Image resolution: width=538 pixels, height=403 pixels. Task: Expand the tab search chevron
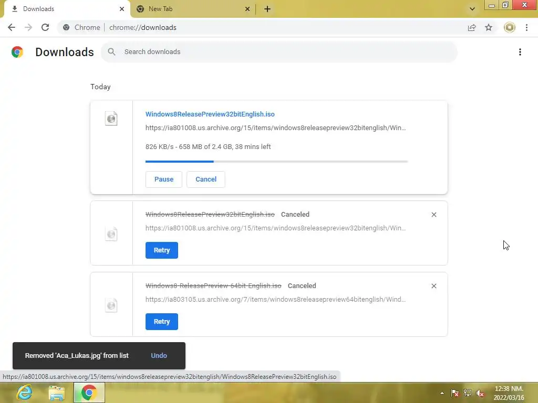pos(472,9)
